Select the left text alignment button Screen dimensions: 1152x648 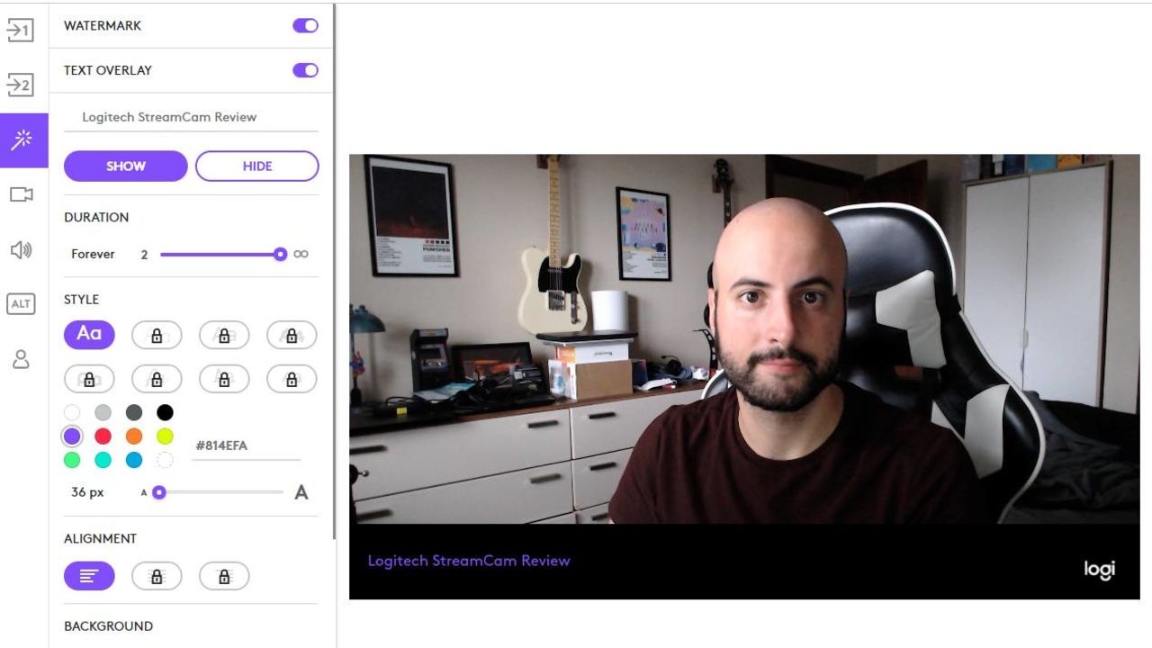point(89,576)
